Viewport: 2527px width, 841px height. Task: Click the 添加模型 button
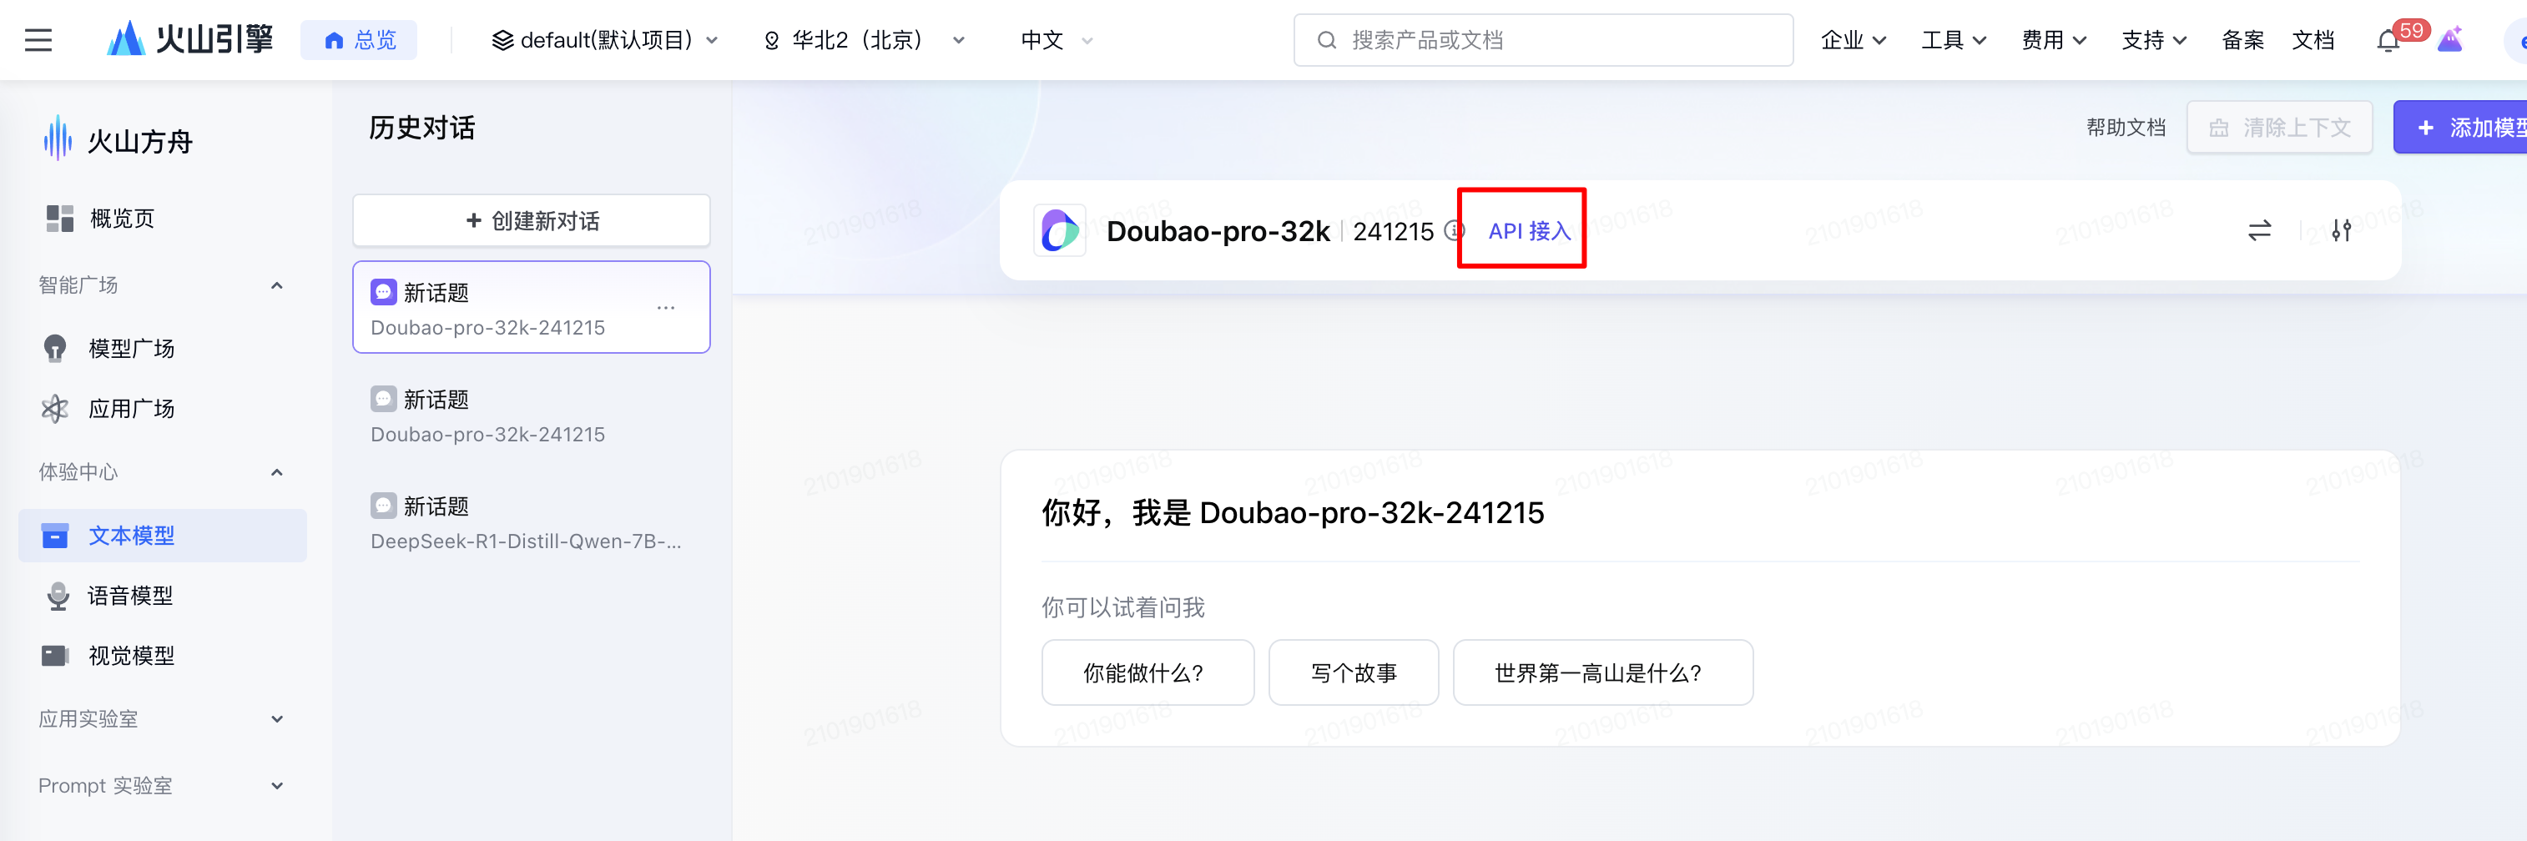point(2460,128)
